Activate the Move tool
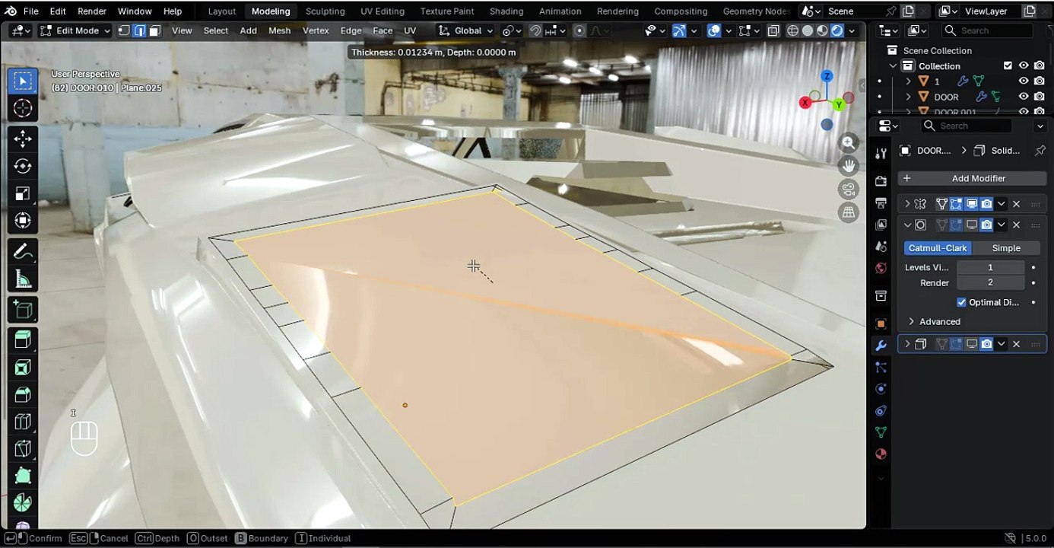 tap(23, 139)
